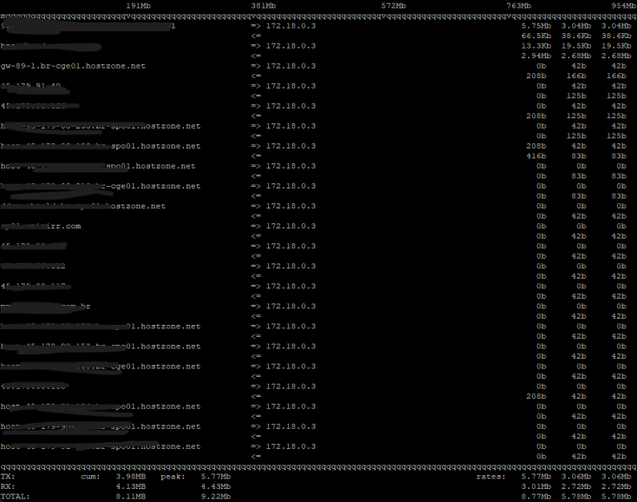Image resolution: width=637 pixels, height=502 pixels.
Task: Click the 763Mb scale marker
Action: [x=518, y=6]
